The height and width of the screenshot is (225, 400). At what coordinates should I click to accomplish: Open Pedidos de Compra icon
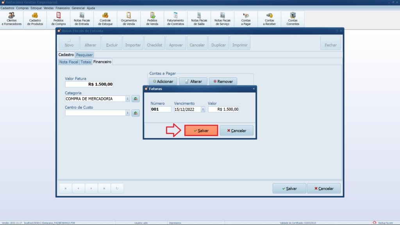tap(59, 18)
